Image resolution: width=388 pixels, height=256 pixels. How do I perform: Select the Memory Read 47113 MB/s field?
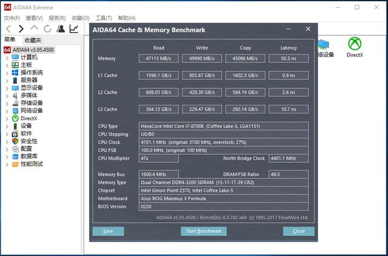pos(159,59)
